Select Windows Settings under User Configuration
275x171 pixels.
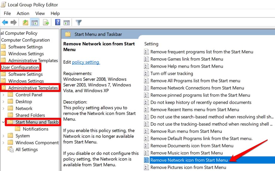(x=26, y=81)
